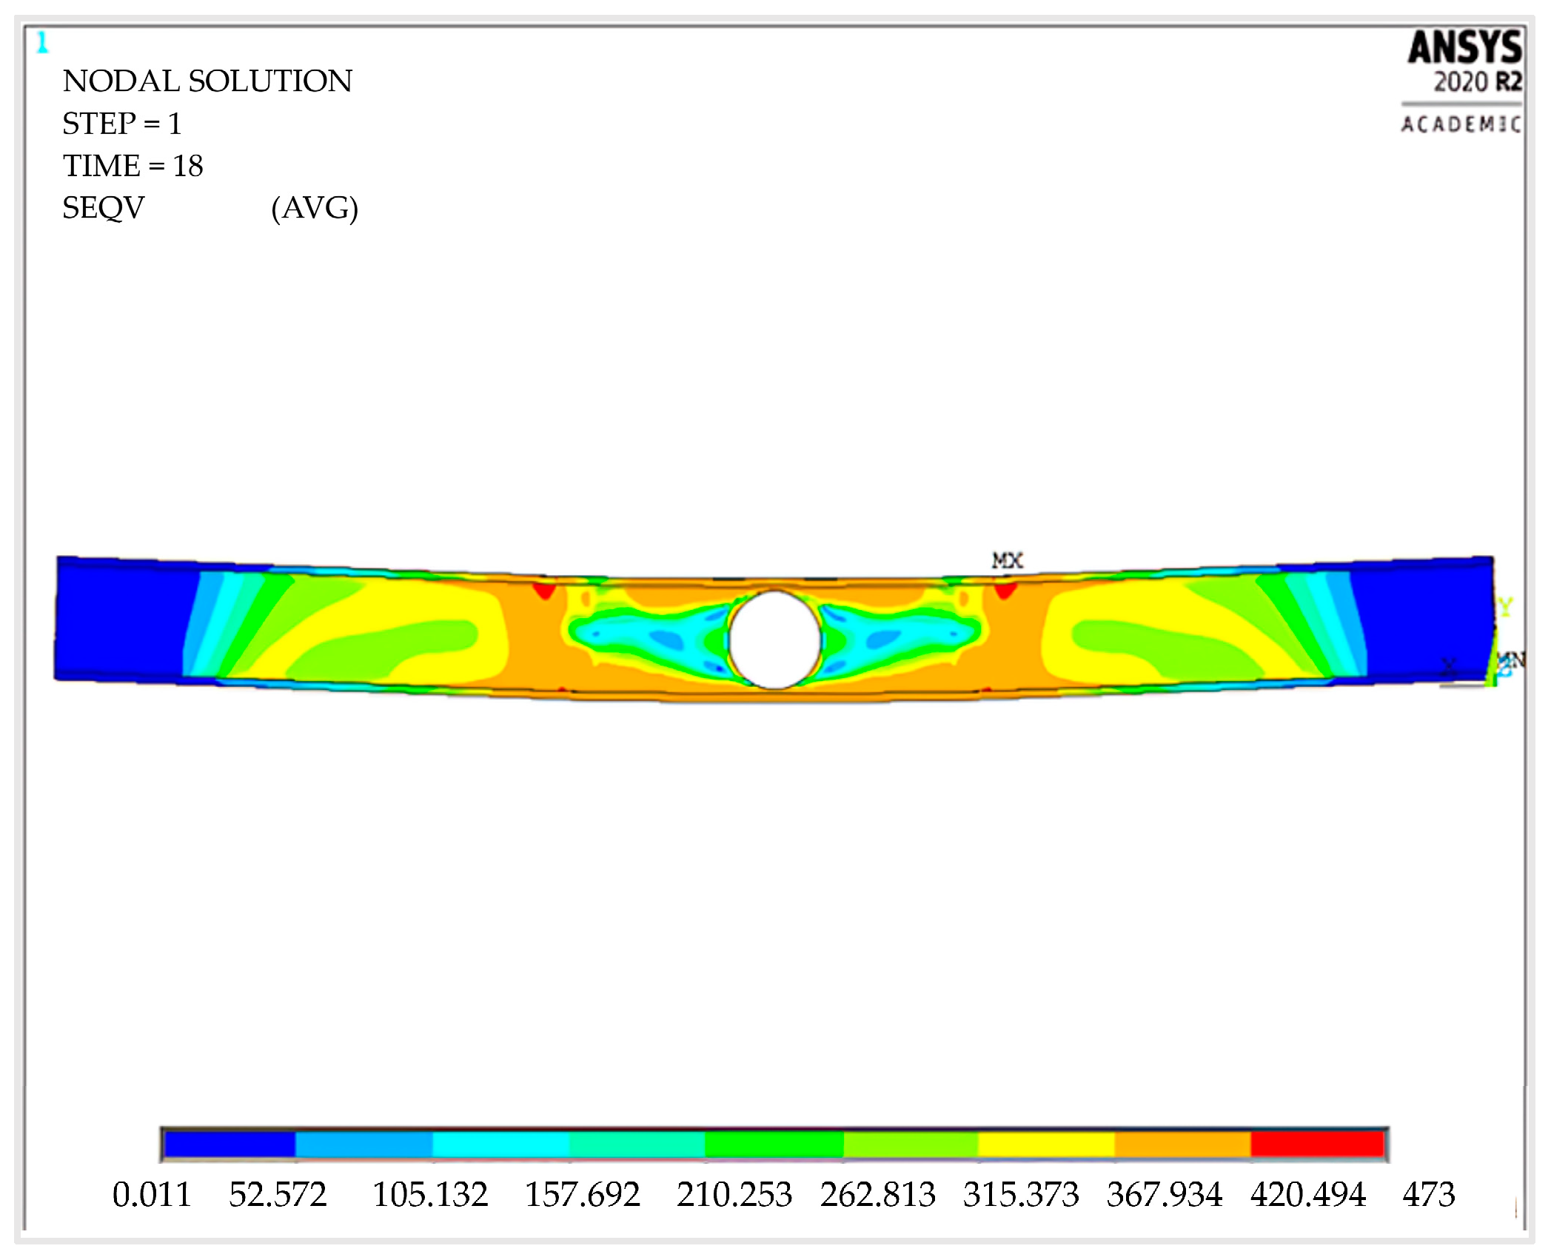Screen dimensions: 1551x1260
Task: Select the yellow legend color band
Action: point(1046,1145)
